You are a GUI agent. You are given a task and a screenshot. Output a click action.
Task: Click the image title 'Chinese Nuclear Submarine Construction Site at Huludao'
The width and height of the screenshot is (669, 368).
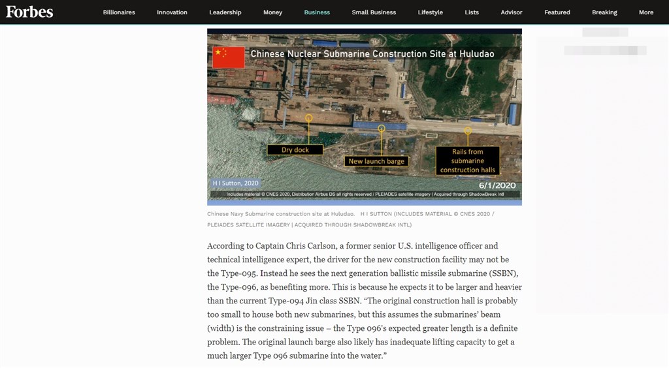click(x=372, y=54)
